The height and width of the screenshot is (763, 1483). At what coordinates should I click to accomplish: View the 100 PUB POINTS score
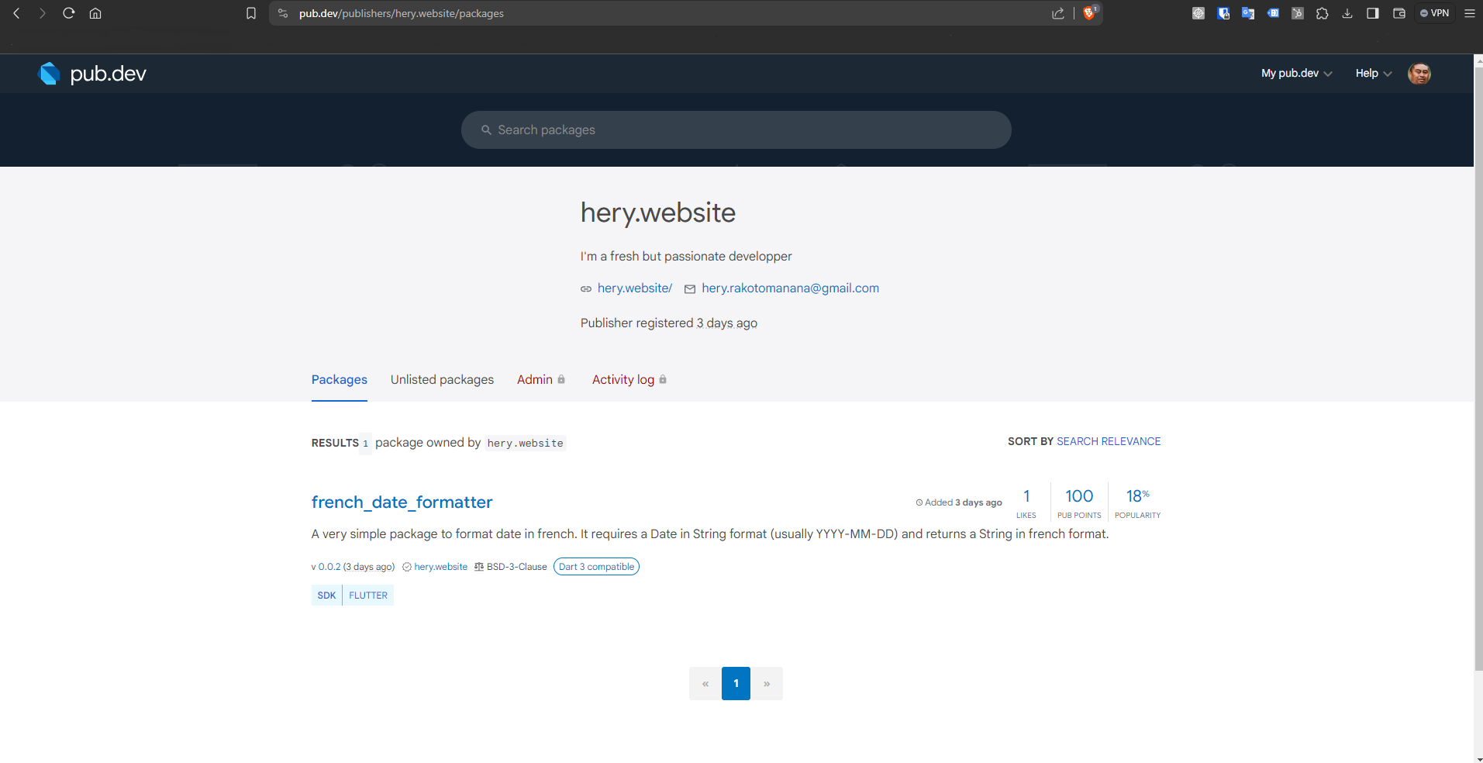pos(1079,502)
